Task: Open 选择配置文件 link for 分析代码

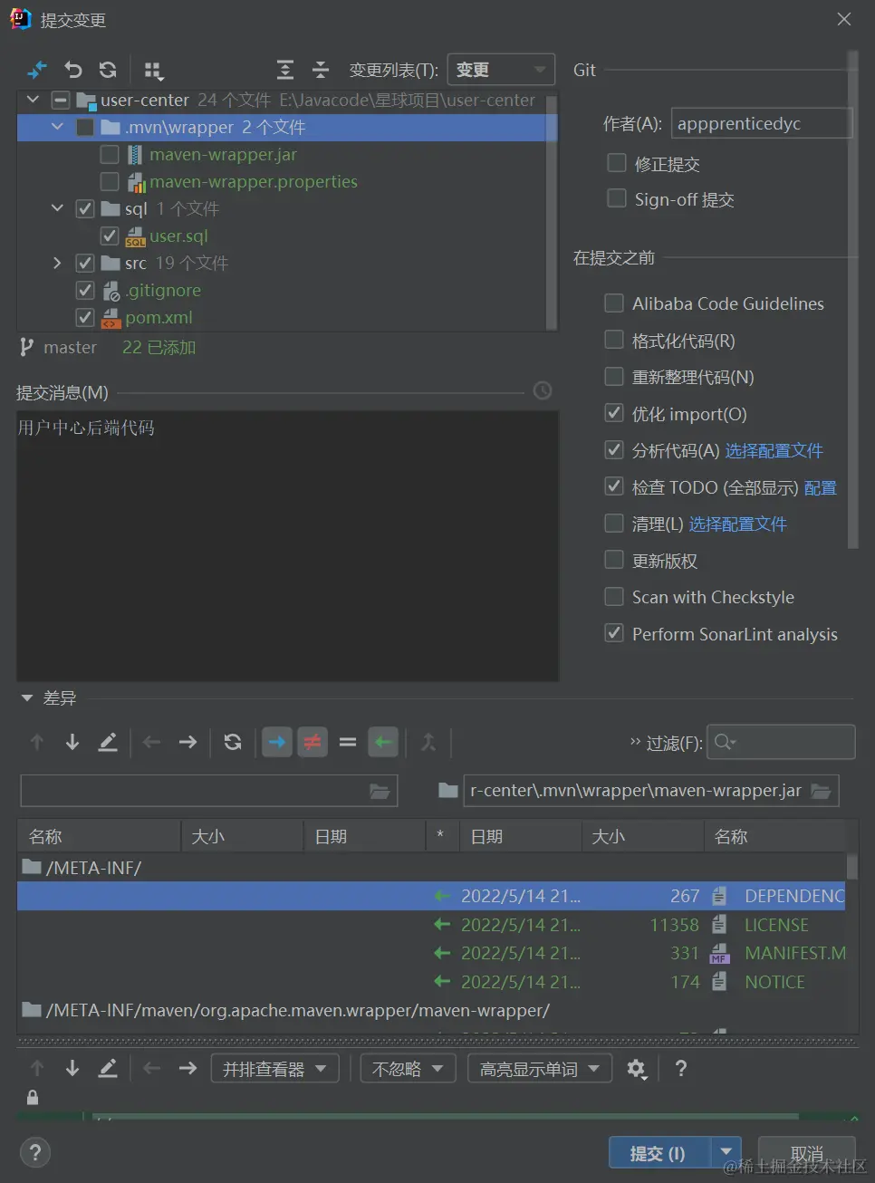Action: pos(774,450)
